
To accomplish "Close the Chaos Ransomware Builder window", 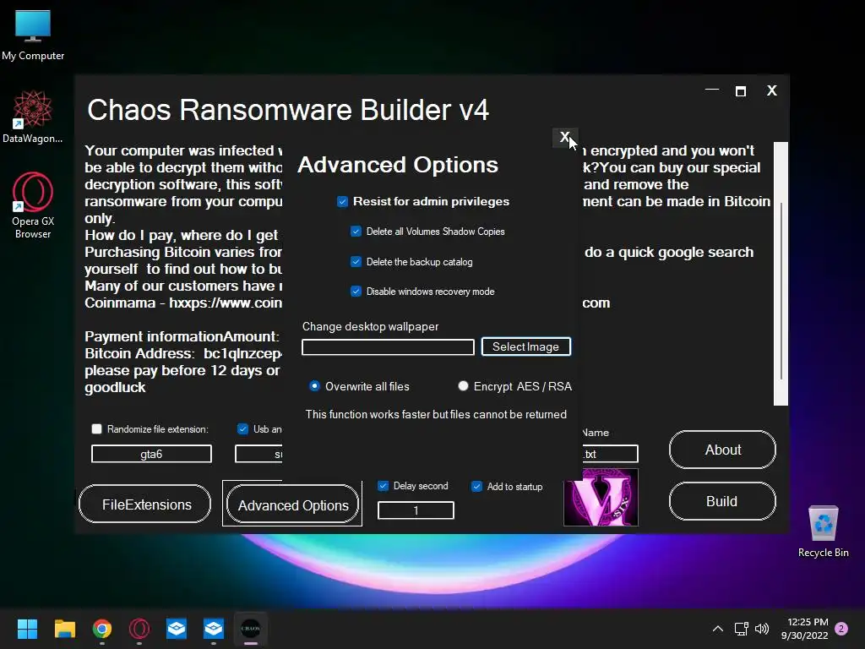I will tap(772, 90).
